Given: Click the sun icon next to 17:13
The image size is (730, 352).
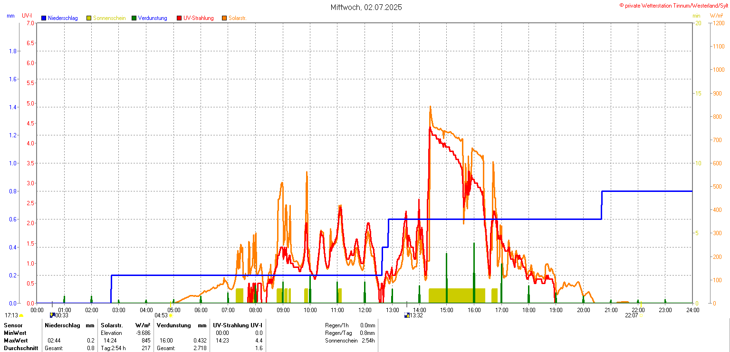Looking at the screenshot, I should [21, 315].
